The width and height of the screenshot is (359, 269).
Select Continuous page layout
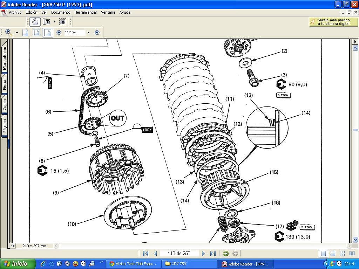[333, 254]
